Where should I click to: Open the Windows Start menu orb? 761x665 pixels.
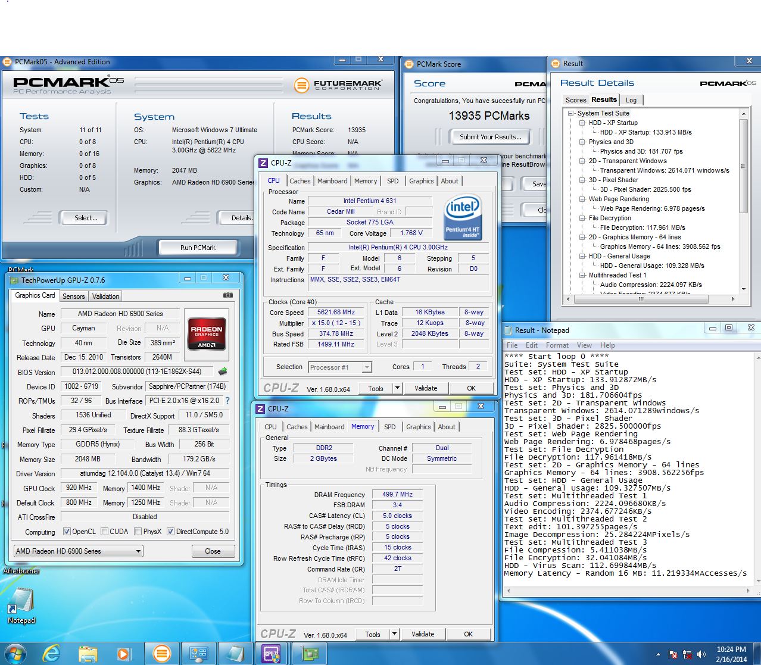[x=15, y=654]
